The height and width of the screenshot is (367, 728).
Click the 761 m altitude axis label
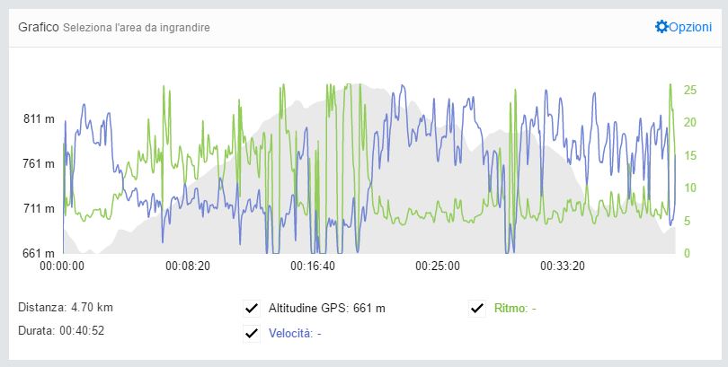[x=39, y=164]
